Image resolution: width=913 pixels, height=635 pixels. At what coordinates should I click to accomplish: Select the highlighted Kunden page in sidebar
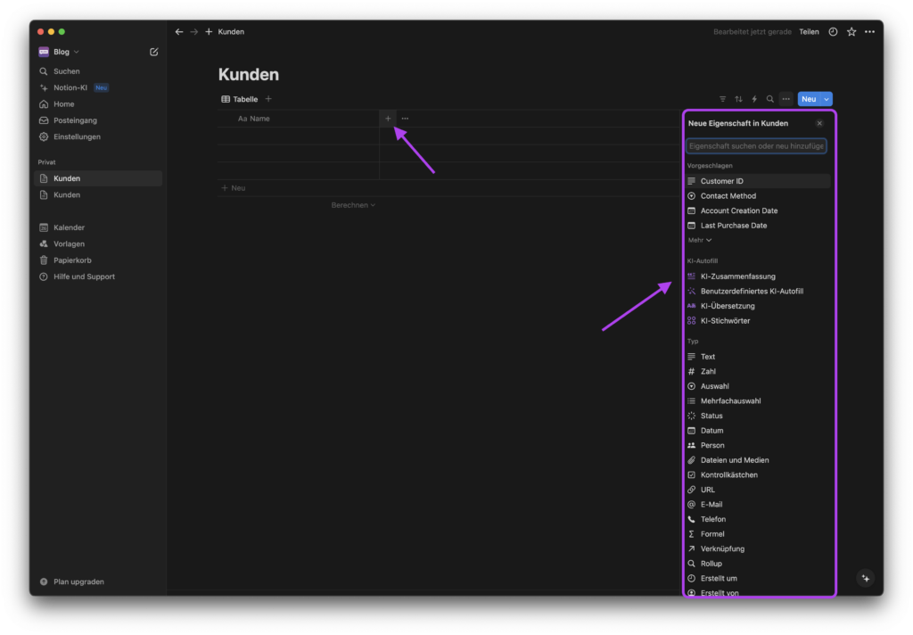(x=98, y=178)
